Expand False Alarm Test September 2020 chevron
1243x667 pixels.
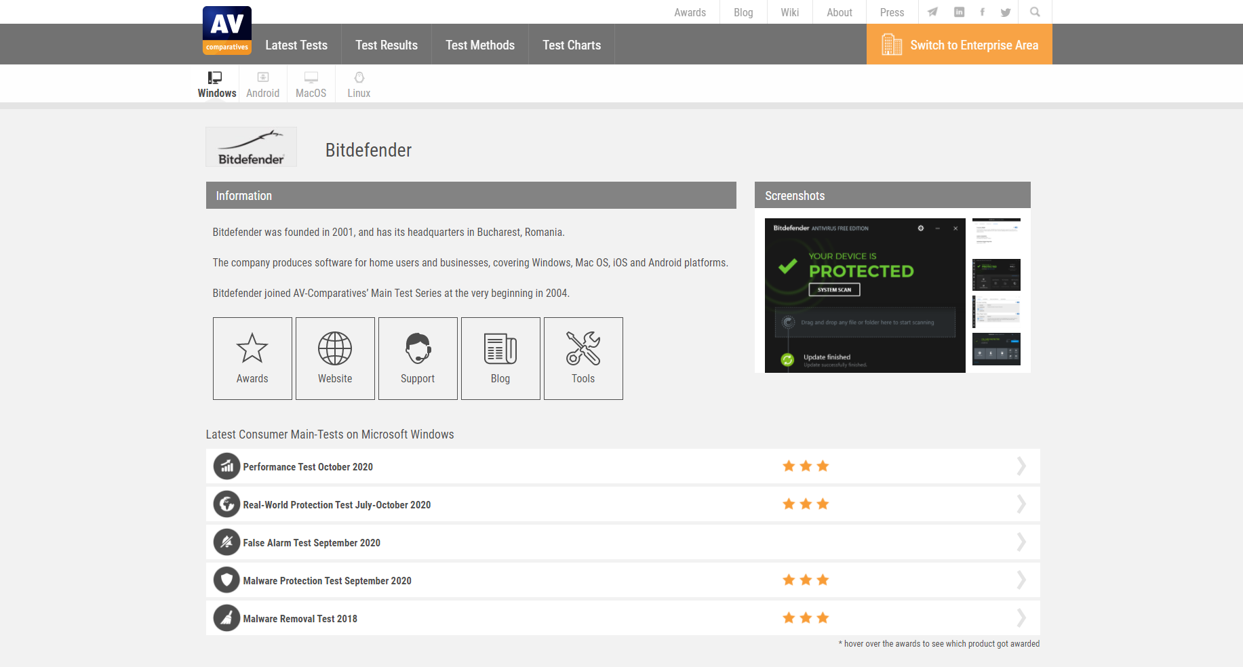point(1021,542)
